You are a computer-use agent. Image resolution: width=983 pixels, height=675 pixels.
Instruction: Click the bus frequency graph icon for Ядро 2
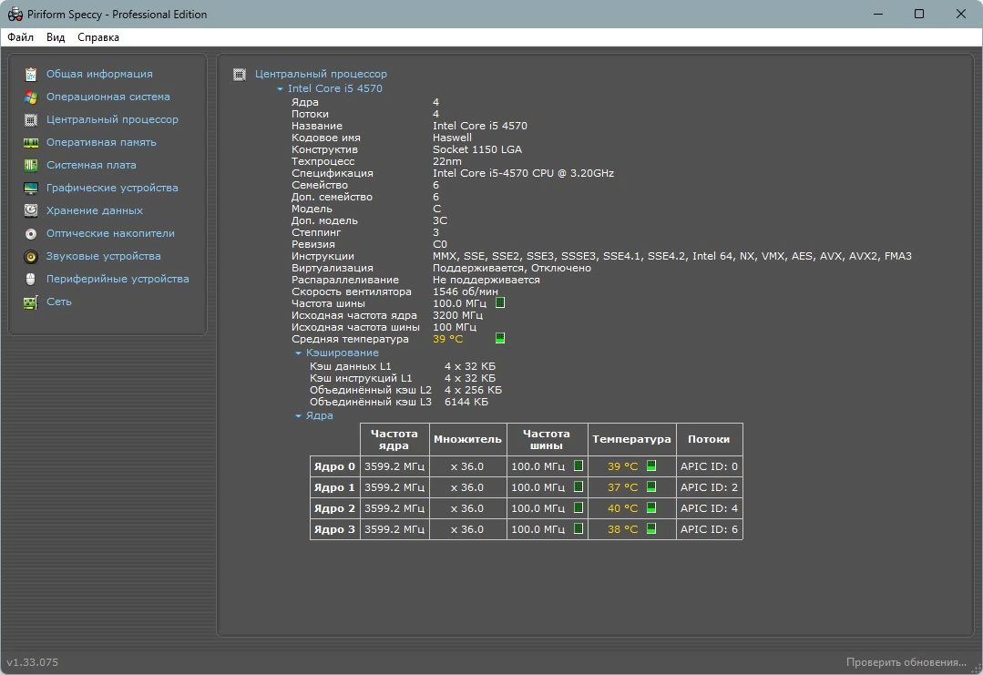579,507
